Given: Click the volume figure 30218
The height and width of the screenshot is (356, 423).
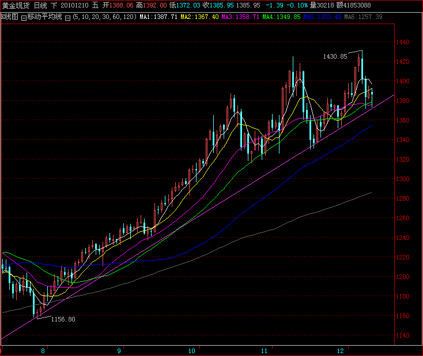Looking at the screenshot, I should click(x=325, y=5).
